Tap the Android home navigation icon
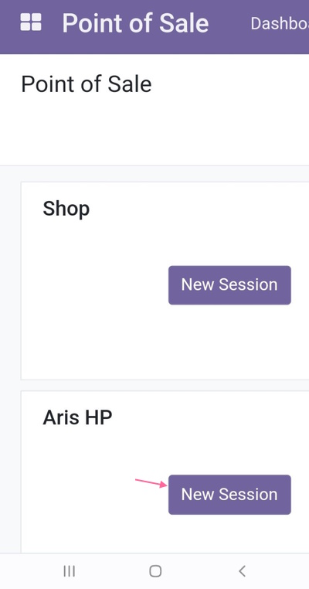The width and height of the screenshot is (309, 589). [155, 571]
